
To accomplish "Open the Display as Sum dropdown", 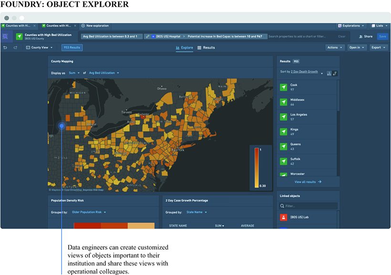I will click(x=74, y=73).
